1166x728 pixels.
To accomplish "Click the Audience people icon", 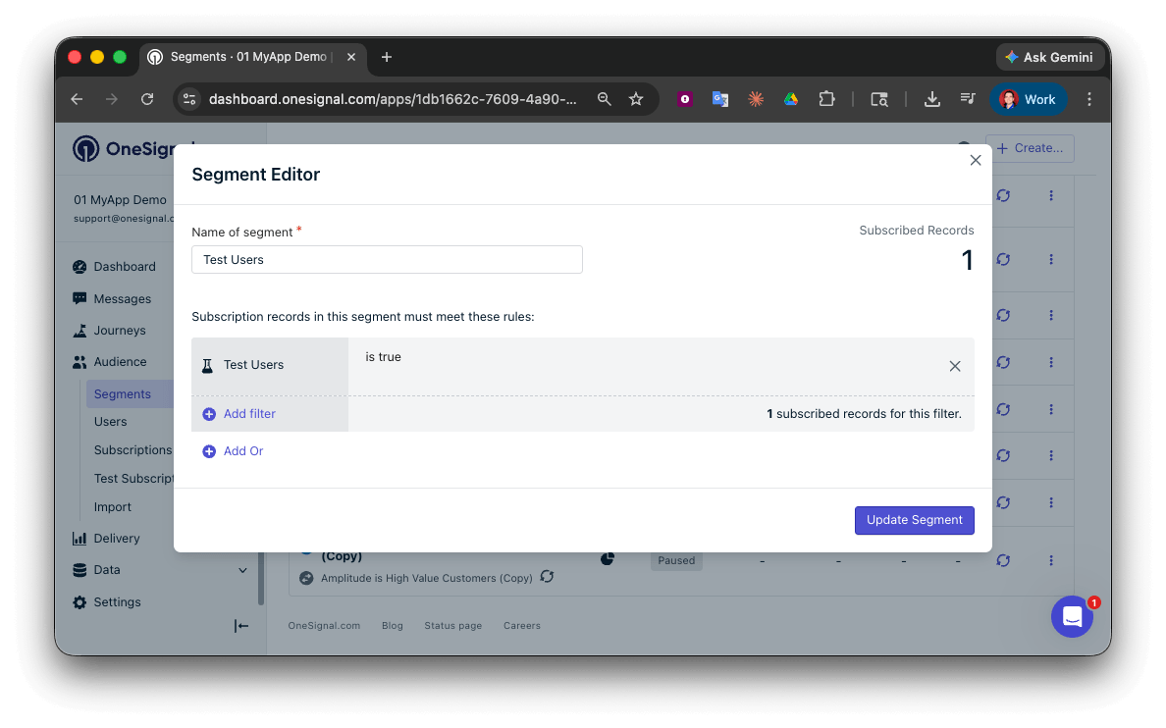I will click(x=79, y=361).
